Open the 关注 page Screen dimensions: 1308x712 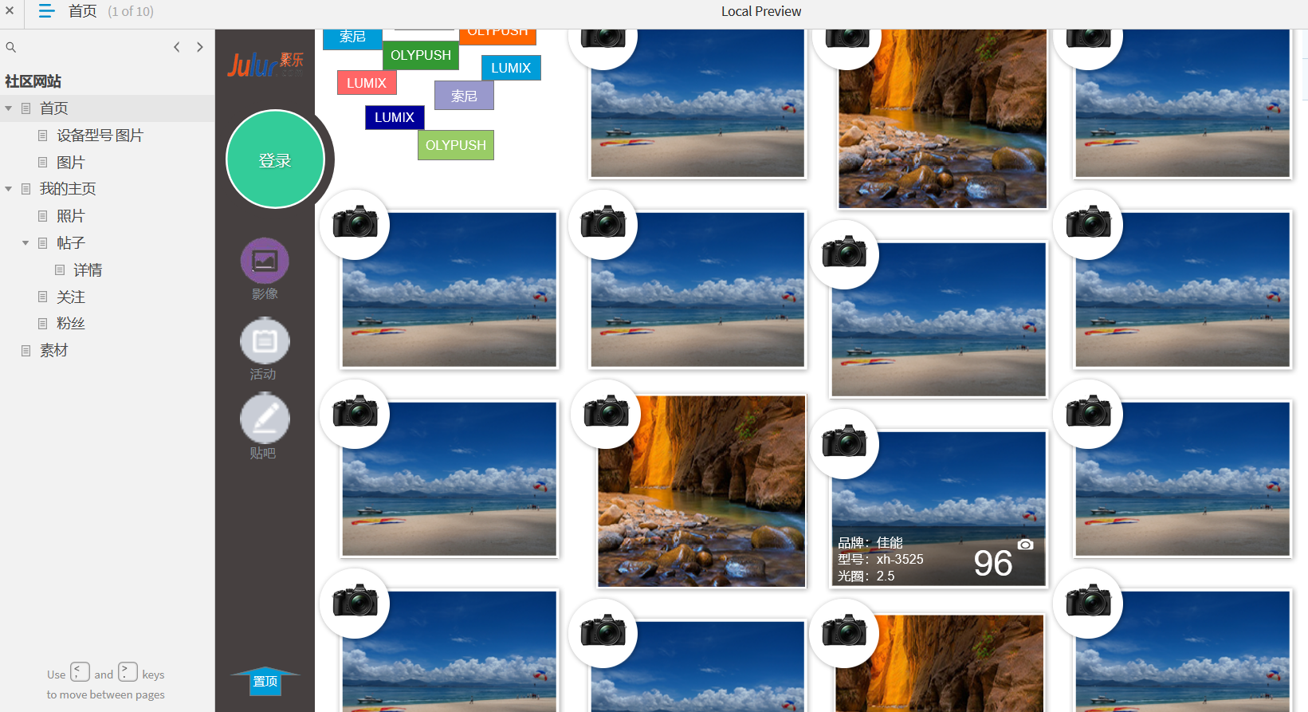[71, 297]
